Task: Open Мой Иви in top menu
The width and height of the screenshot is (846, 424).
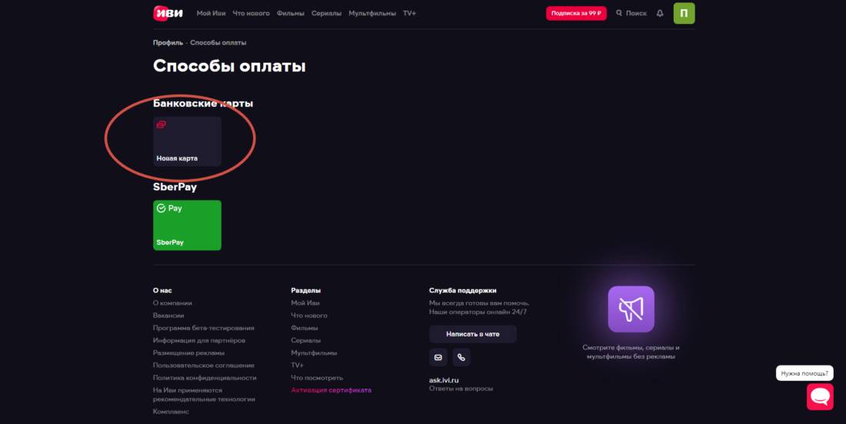Action: (211, 13)
